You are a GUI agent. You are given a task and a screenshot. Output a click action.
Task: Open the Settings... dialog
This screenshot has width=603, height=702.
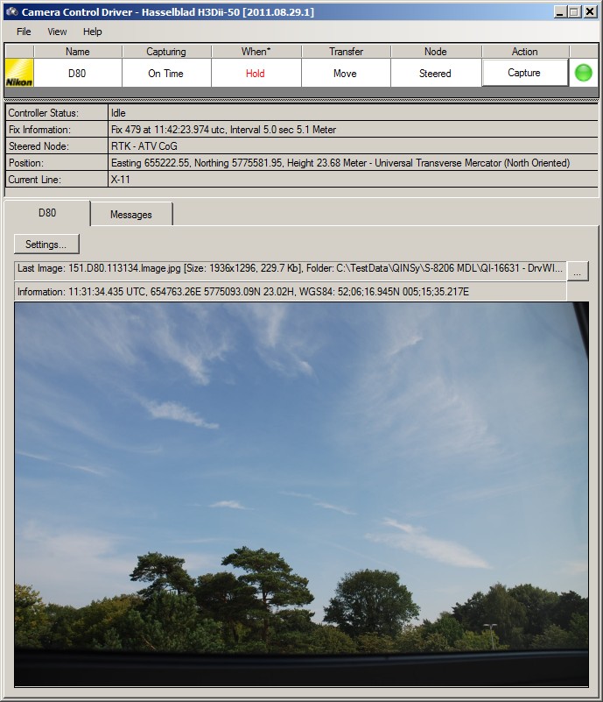point(46,245)
